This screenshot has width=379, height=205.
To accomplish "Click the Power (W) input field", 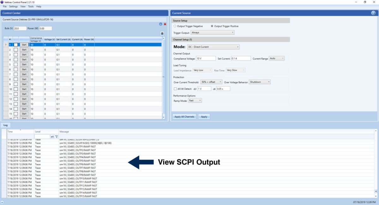I will click(45, 28).
